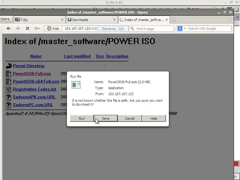Screen dimensions: 240x180
Task: Click the file name PowerISO6-Full.exe (3.0 MB)
Action: tap(129, 82)
